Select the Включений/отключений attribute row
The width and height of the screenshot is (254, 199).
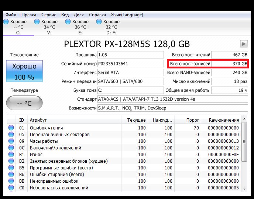tap(124, 148)
